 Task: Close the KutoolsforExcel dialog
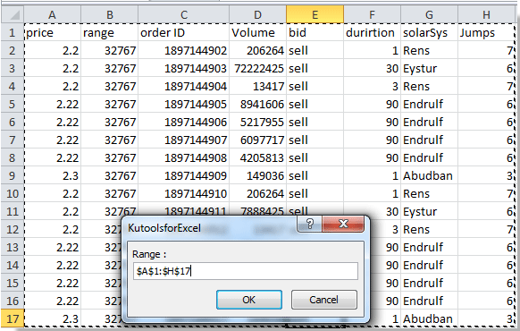pos(343,225)
